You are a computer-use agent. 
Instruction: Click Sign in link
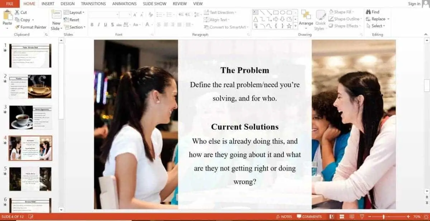click(414, 4)
